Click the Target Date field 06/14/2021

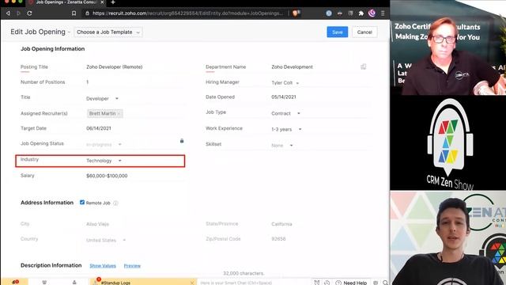[x=135, y=128]
